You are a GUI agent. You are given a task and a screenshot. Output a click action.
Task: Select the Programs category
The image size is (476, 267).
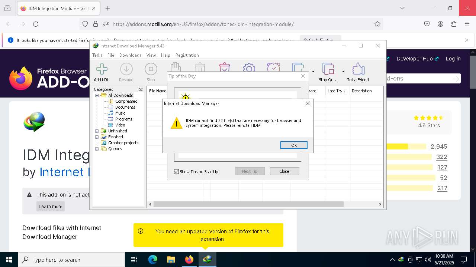(123, 119)
